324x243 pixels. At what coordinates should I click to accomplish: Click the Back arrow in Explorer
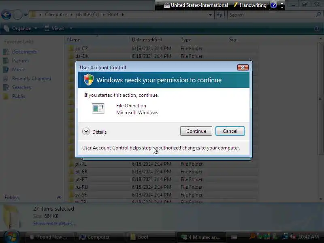click(x=6, y=15)
